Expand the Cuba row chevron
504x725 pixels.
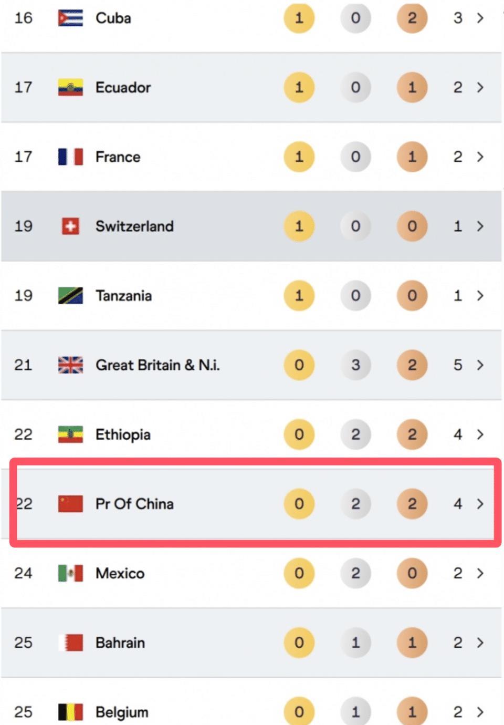(x=480, y=18)
